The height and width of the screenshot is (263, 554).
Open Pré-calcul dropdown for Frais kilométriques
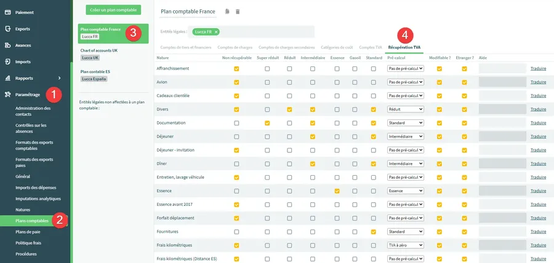406,245
